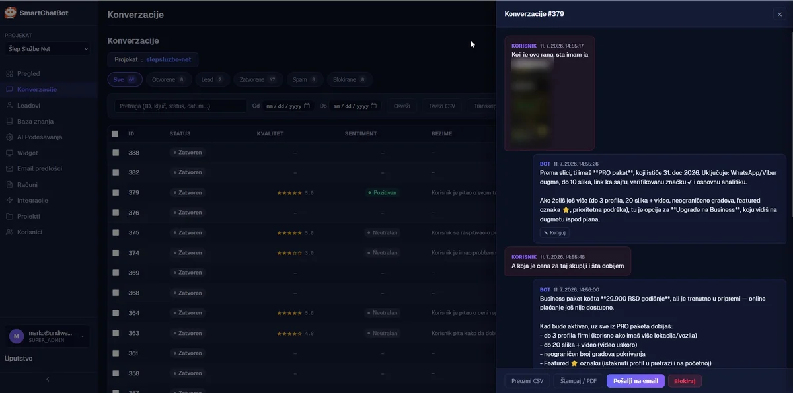Collapse sidebar with bottom chevron
Screen dimensions: 793x393
pyautogui.click(x=47, y=379)
